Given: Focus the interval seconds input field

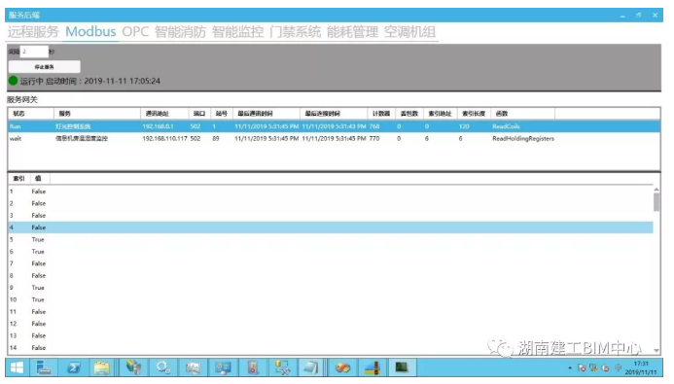Looking at the screenshot, I should tap(34, 52).
